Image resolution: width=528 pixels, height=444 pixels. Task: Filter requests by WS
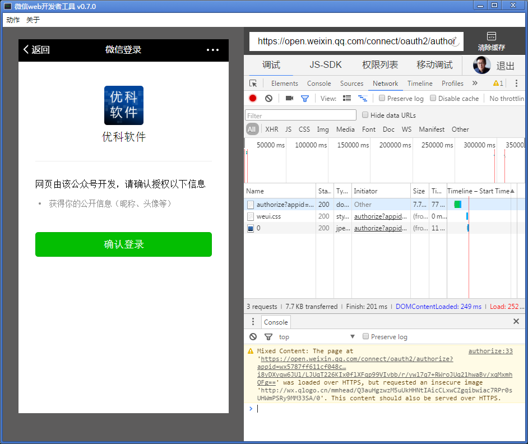(406, 129)
